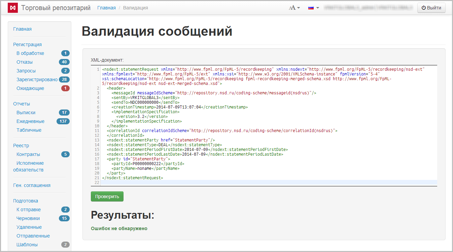Click the Зарегистрировано badge showing 28
The height and width of the screenshot is (252, 453).
point(64,80)
